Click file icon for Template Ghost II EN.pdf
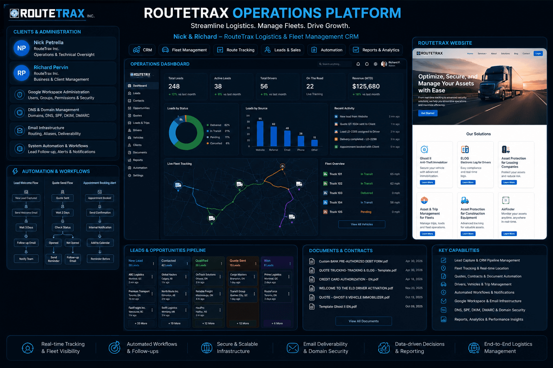This screenshot has height=368, width=553. pyautogui.click(x=312, y=307)
